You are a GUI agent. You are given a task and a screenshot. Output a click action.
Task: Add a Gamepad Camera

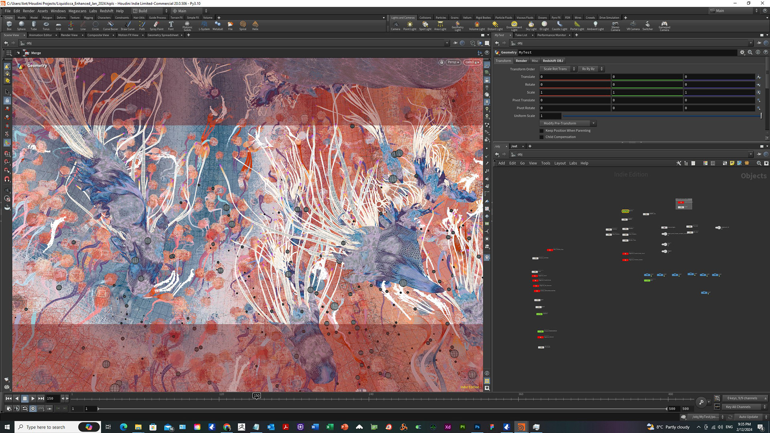click(664, 26)
